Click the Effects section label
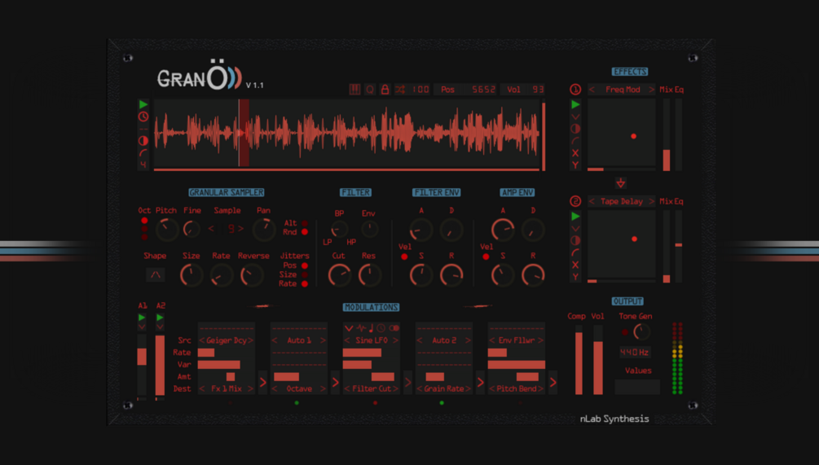Image resolution: width=819 pixels, height=465 pixels. pos(630,72)
